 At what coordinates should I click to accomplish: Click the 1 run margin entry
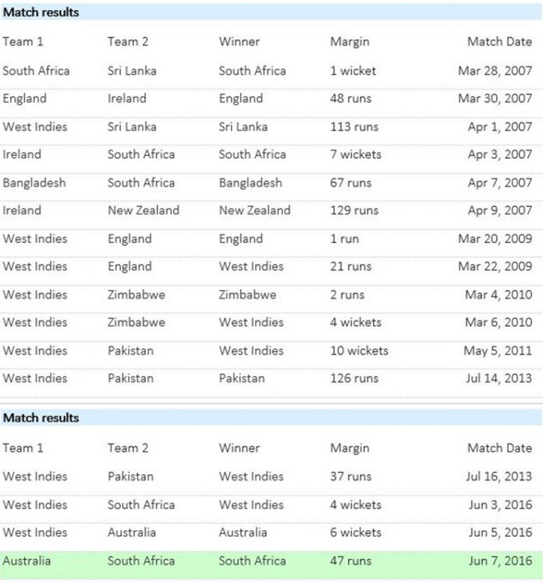click(x=345, y=238)
